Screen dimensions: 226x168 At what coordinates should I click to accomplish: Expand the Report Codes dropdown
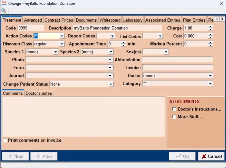(x=112, y=36)
